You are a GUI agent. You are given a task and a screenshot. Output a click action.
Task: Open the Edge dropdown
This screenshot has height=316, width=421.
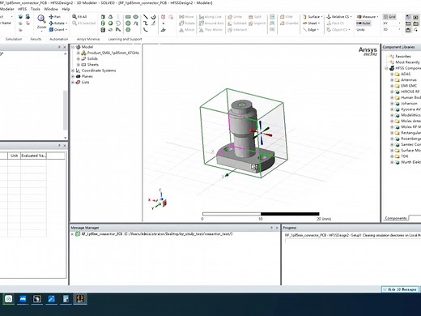(x=311, y=30)
